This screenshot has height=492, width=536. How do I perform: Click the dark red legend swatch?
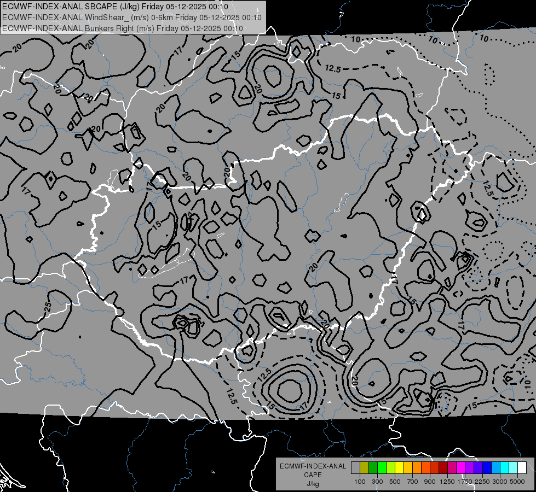[x=443, y=467]
